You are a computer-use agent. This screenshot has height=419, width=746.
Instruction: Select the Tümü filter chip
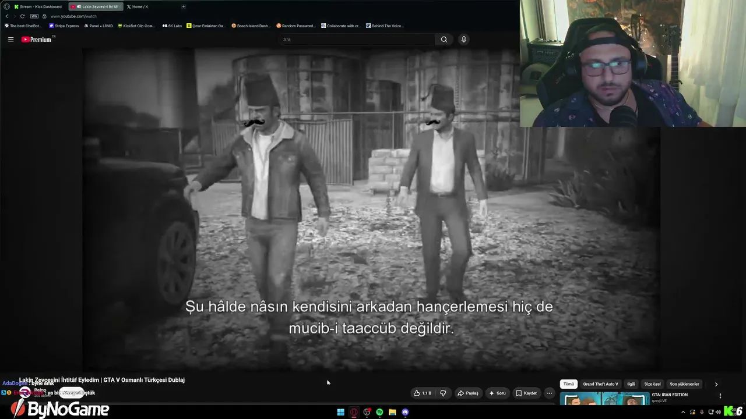(569, 384)
